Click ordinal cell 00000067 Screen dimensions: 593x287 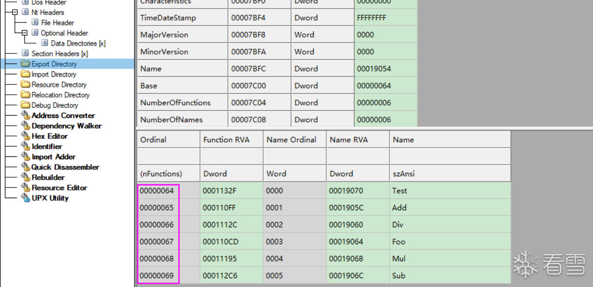pos(169,241)
